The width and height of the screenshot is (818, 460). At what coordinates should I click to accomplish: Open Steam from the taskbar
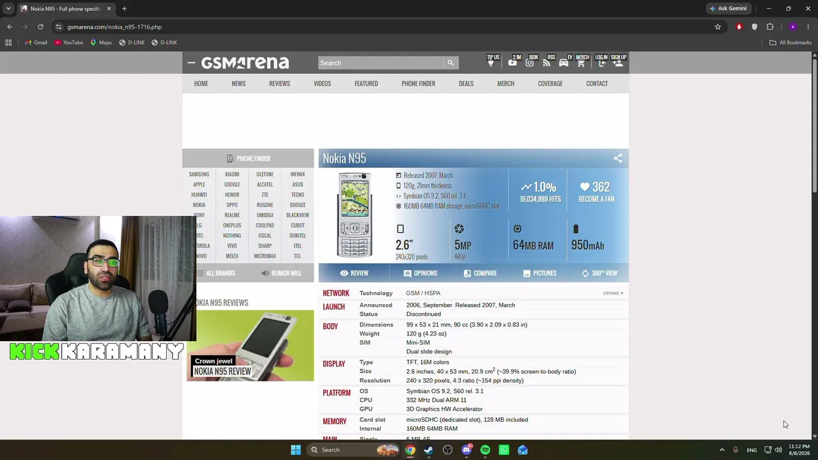pos(429,450)
